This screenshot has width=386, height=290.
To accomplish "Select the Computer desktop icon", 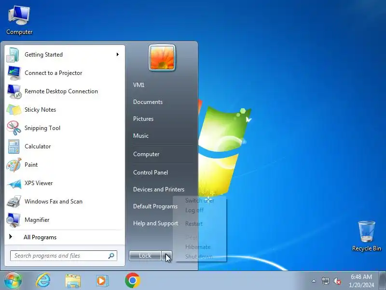I will tap(19, 20).
